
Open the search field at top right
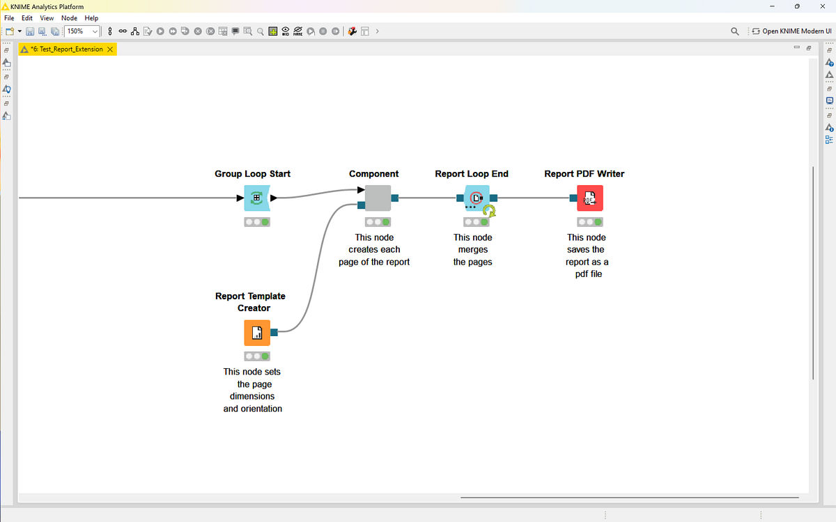(734, 31)
